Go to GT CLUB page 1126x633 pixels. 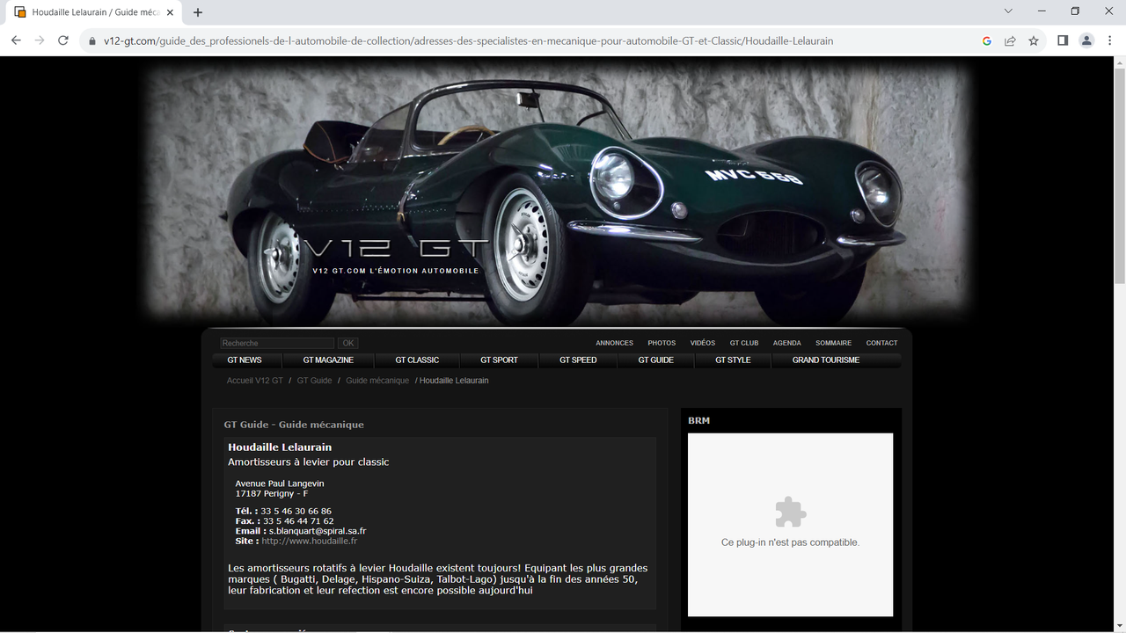744,343
